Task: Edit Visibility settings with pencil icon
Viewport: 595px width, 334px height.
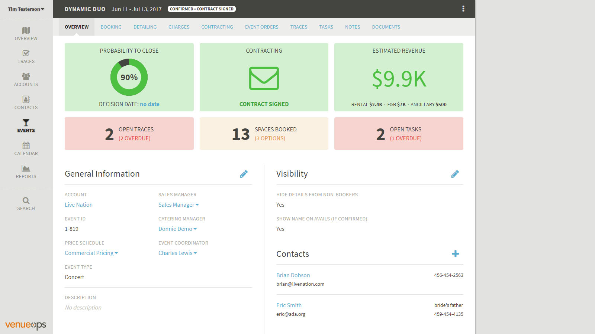Action: [455, 174]
